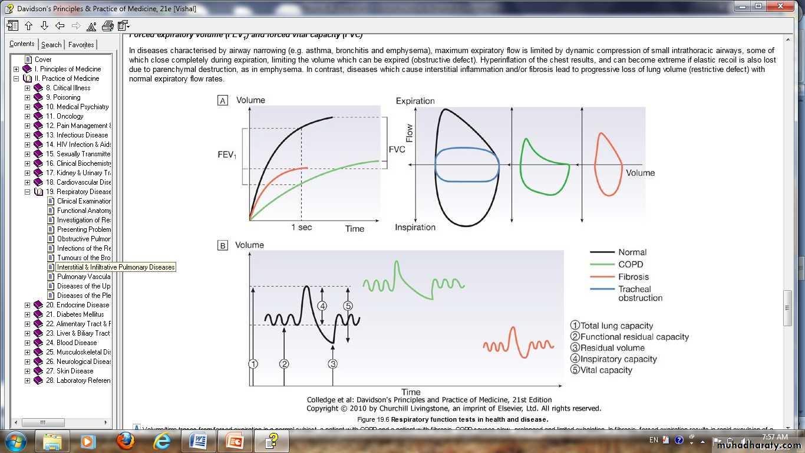Expand the I. Principles of Medicine section
The image size is (805, 453).
pos(17,69)
